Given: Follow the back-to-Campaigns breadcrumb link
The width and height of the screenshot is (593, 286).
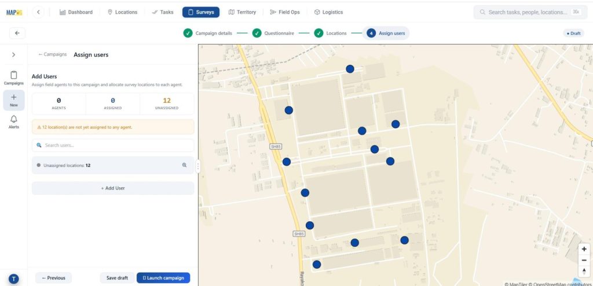Looking at the screenshot, I should point(53,54).
